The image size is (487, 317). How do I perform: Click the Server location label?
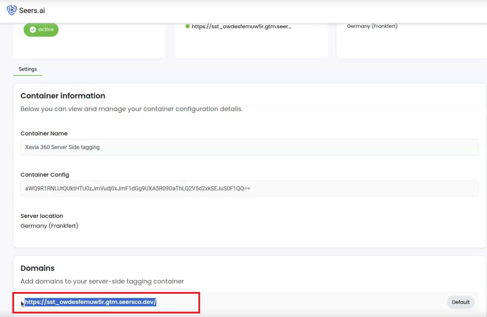point(42,216)
